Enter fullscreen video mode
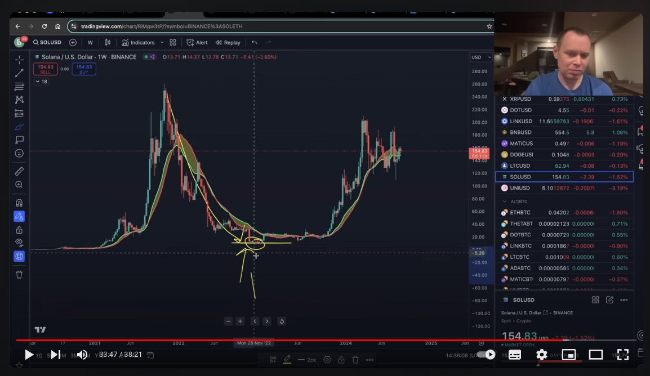The image size is (650, 376). coord(622,355)
